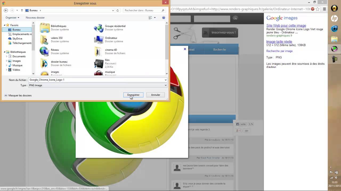
Task: Click Masquer les dossiers
Action: (18, 95)
